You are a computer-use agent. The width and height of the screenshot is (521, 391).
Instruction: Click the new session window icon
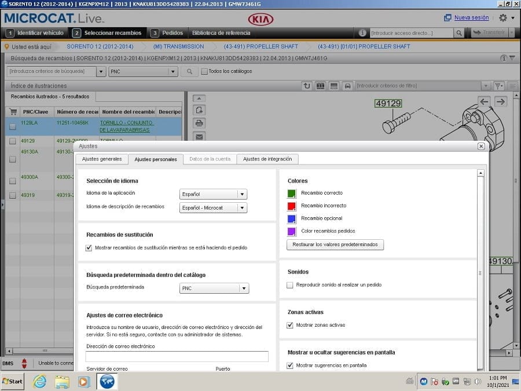(x=447, y=17)
